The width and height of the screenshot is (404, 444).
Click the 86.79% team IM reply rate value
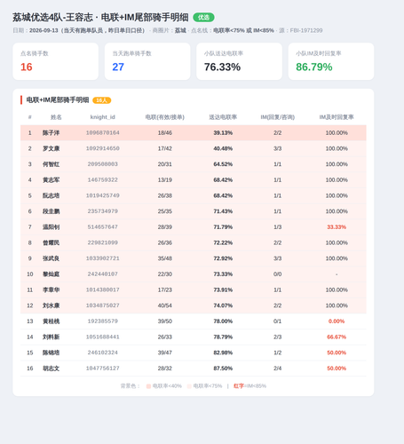pos(314,67)
